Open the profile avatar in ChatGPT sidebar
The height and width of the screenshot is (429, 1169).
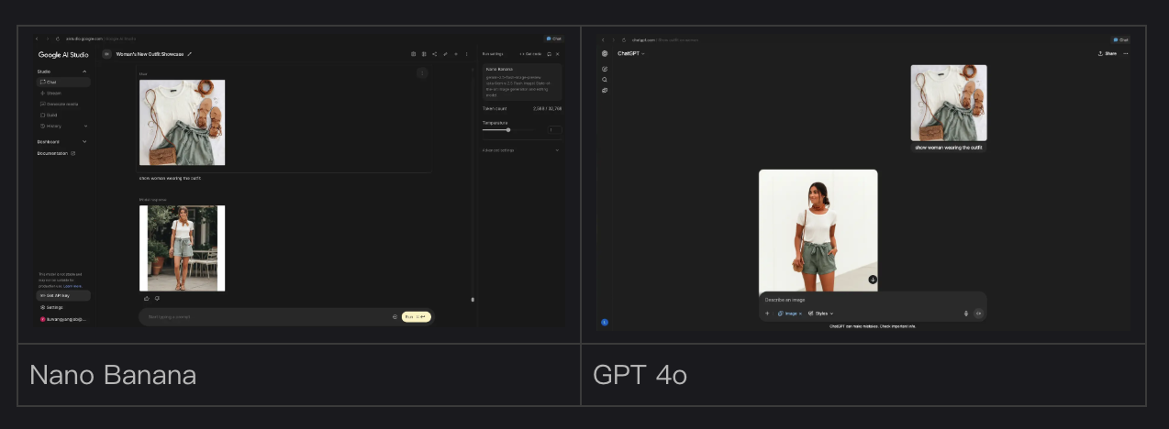click(x=605, y=322)
